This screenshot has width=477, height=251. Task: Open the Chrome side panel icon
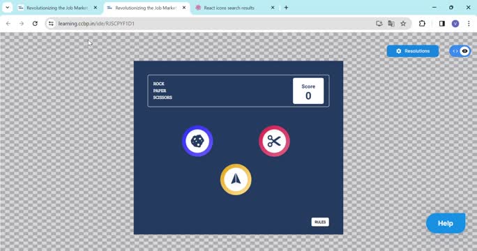point(442,24)
